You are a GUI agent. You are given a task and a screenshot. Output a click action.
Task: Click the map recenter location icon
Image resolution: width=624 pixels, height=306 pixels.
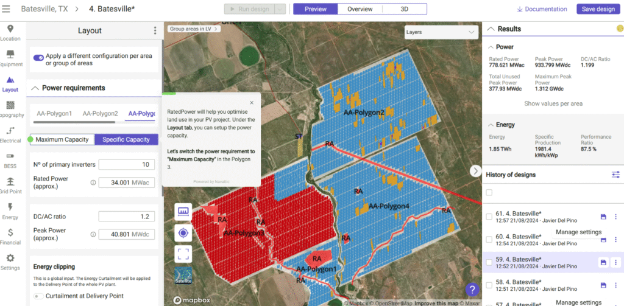[x=183, y=233]
